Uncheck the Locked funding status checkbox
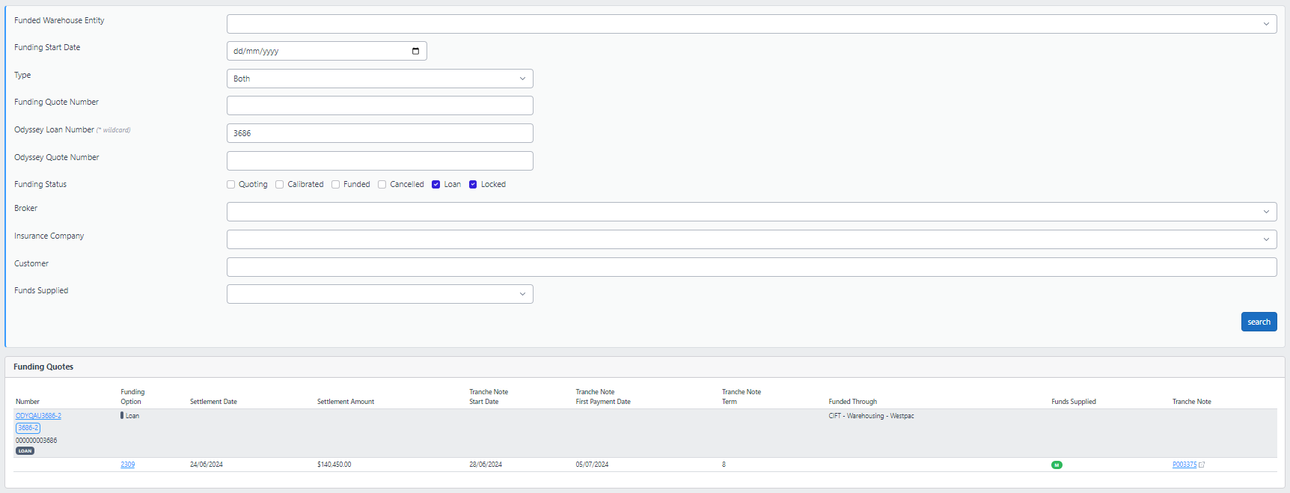Image resolution: width=1290 pixels, height=493 pixels. tap(473, 184)
